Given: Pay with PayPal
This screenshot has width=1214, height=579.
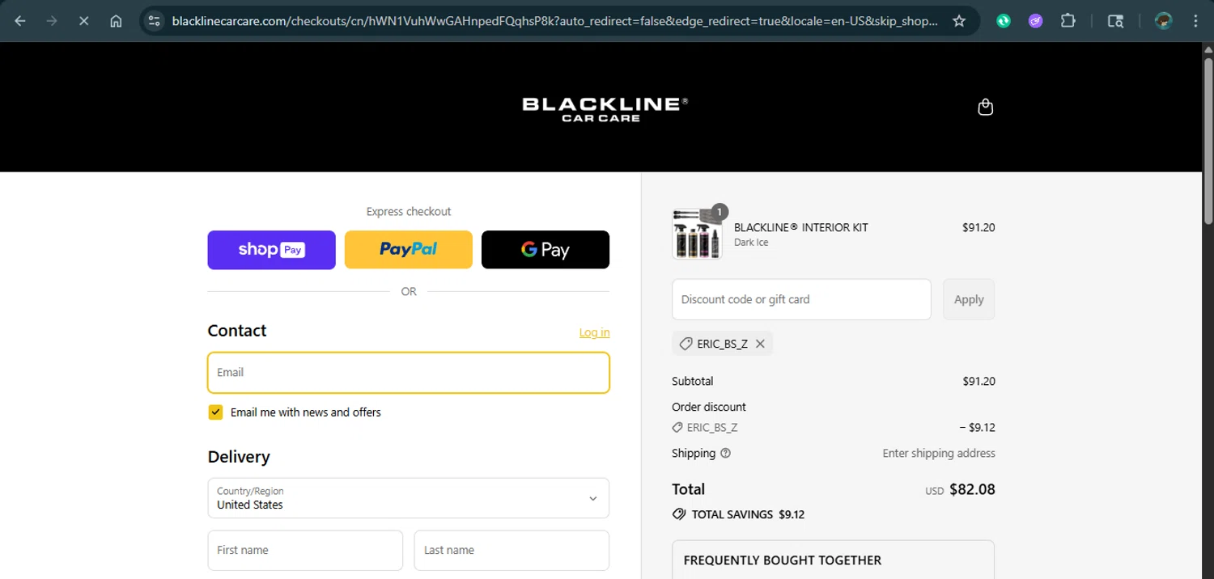Looking at the screenshot, I should [408, 250].
